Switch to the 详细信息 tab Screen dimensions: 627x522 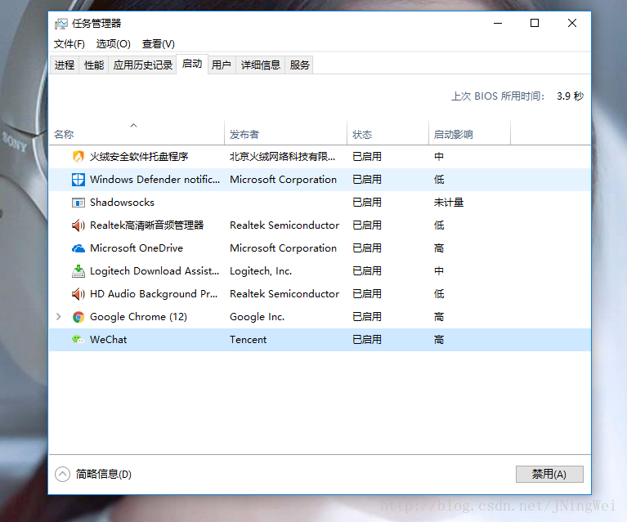tap(260, 65)
